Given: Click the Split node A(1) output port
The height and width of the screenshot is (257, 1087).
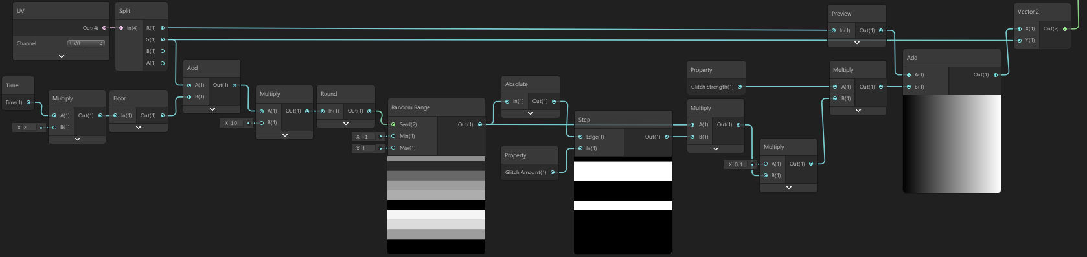Looking at the screenshot, I should click(x=163, y=63).
